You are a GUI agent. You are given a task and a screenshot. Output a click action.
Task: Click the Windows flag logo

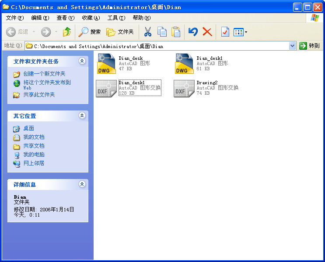click(x=315, y=18)
